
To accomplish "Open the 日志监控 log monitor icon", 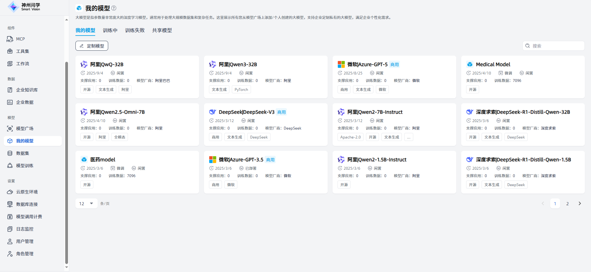I will [x=10, y=229].
